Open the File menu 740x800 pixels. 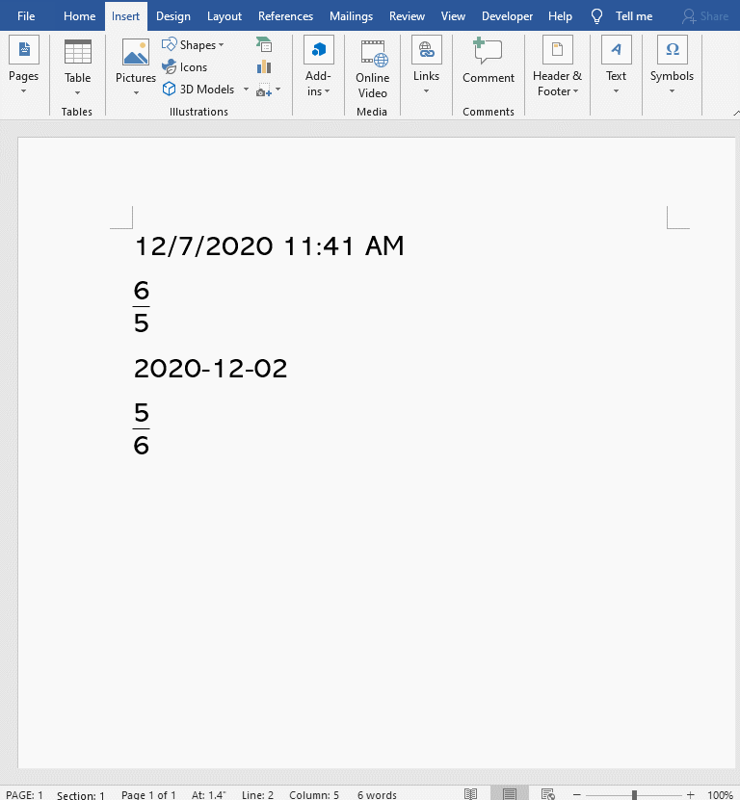click(26, 16)
